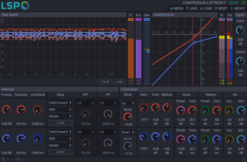Click the COMPRESSOR LEFTRIGHT title text

point(204,3)
